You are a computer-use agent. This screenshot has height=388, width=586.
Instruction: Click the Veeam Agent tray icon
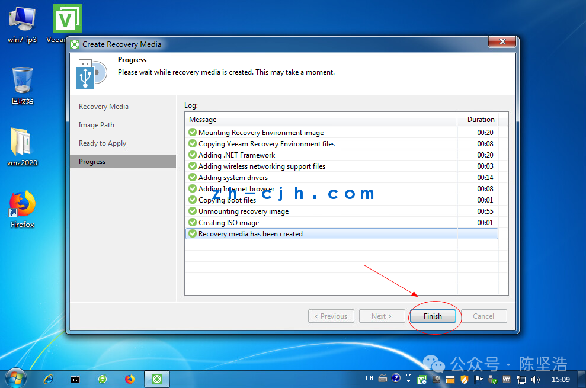[x=422, y=380]
